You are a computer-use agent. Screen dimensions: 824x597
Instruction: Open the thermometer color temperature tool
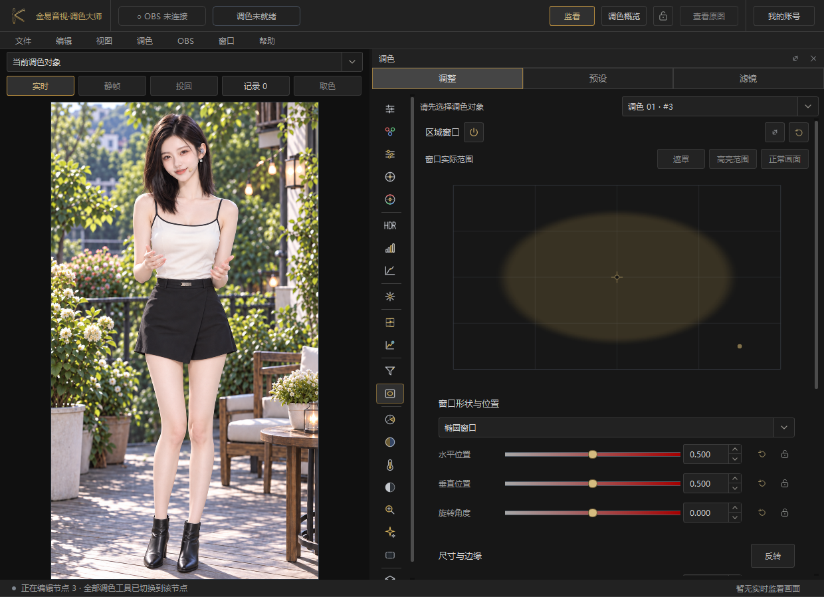[390, 465]
